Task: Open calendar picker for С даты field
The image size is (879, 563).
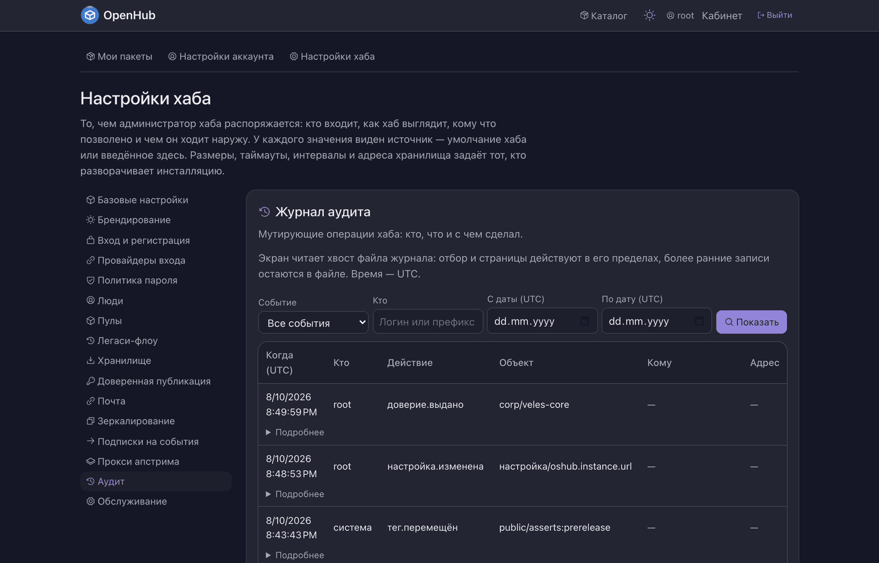Action: pyautogui.click(x=585, y=321)
